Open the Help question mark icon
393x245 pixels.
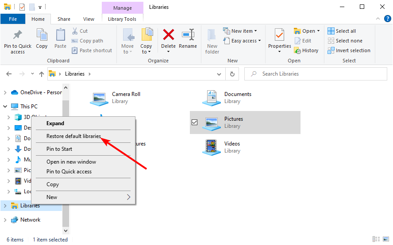click(388, 19)
